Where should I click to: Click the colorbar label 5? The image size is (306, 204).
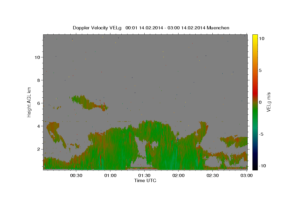point(261,70)
